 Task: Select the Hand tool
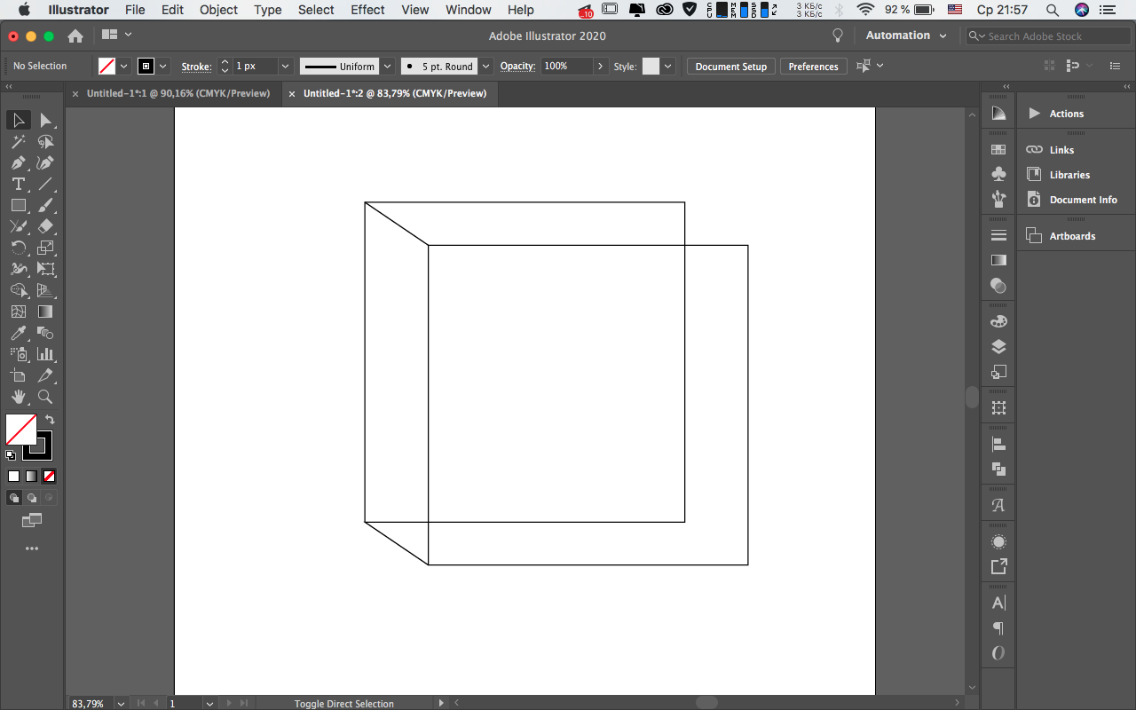19,397
